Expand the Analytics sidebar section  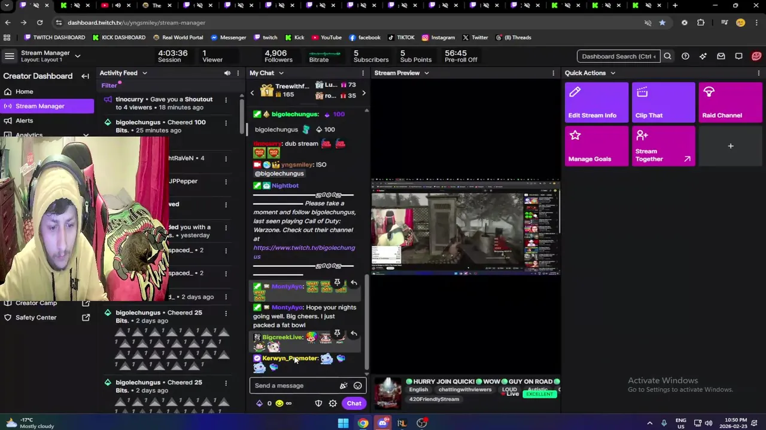coord(86,135)
